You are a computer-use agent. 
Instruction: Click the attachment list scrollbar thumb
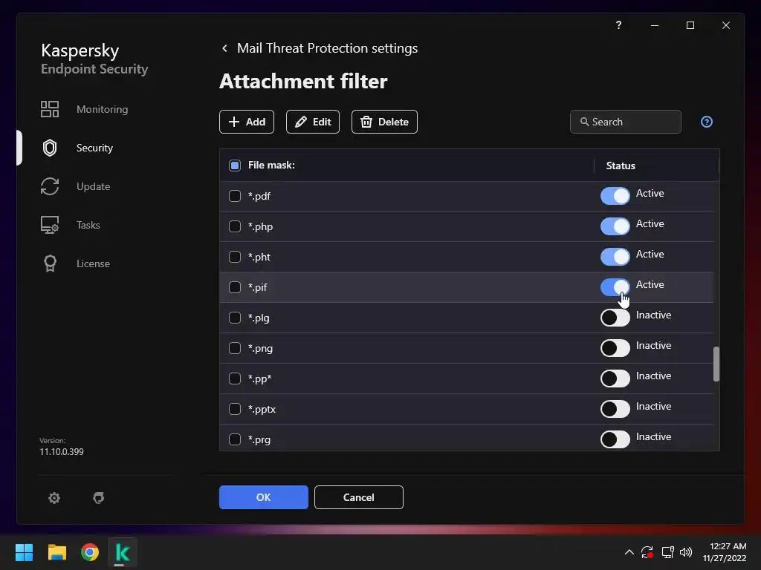(716, 364)
